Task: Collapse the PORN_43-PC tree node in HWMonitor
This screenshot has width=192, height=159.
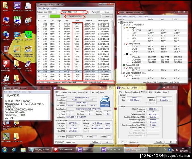Action: (x=118, y=22)
